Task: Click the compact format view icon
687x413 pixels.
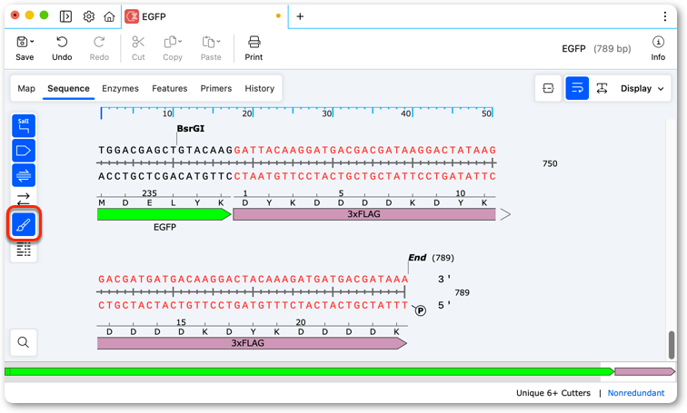Action: pyautogui.click(x=548, y=88)
